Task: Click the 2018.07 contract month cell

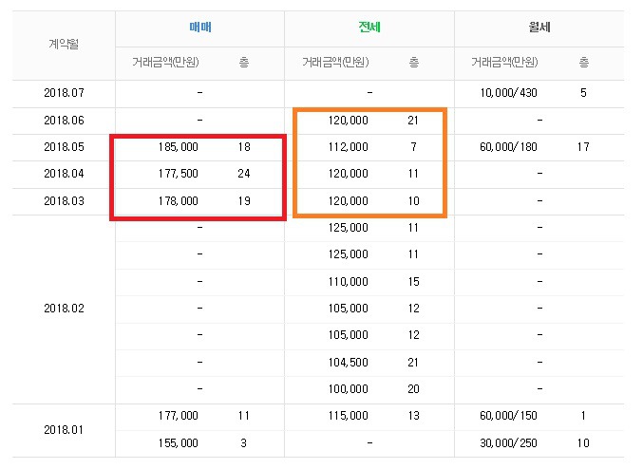Action: 64,93
